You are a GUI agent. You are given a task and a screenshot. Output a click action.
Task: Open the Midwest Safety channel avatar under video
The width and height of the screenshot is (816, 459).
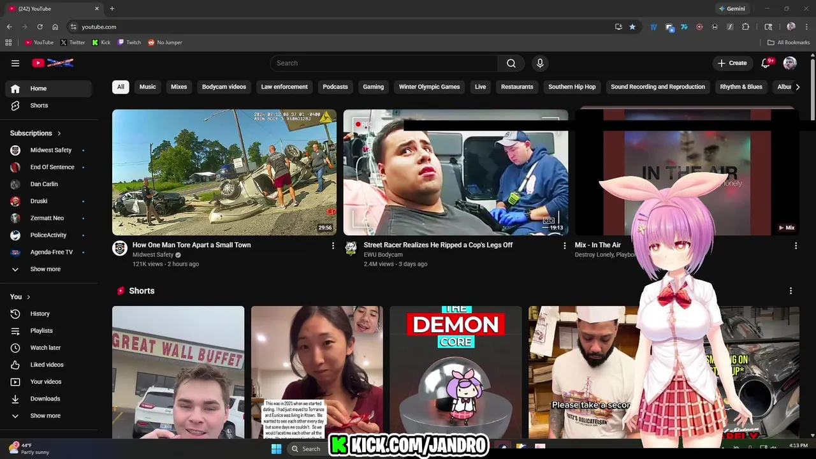tap(120, 249)
